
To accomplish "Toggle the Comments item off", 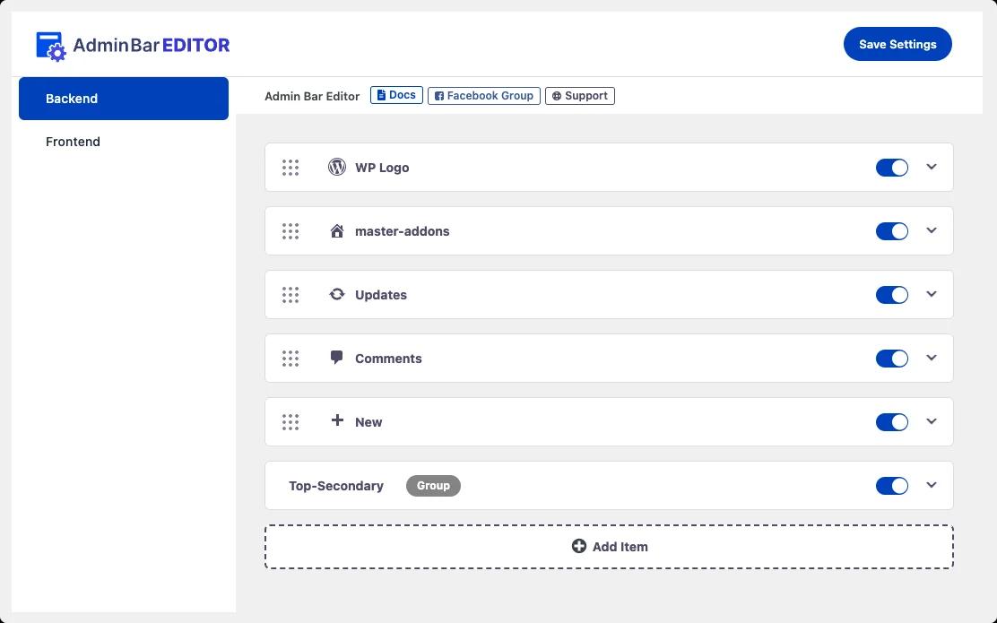I will pyautogui.click(x=891, y=358).
